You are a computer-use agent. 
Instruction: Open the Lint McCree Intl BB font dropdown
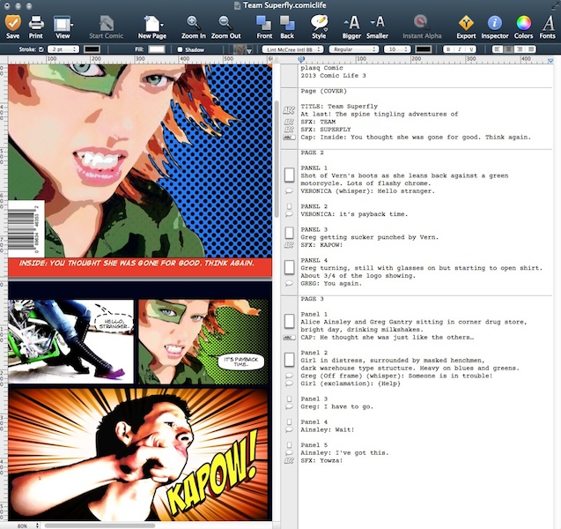[x=294, y=49]
